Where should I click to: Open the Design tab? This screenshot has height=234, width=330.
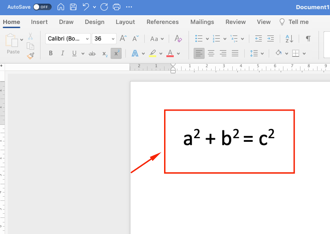94,22
